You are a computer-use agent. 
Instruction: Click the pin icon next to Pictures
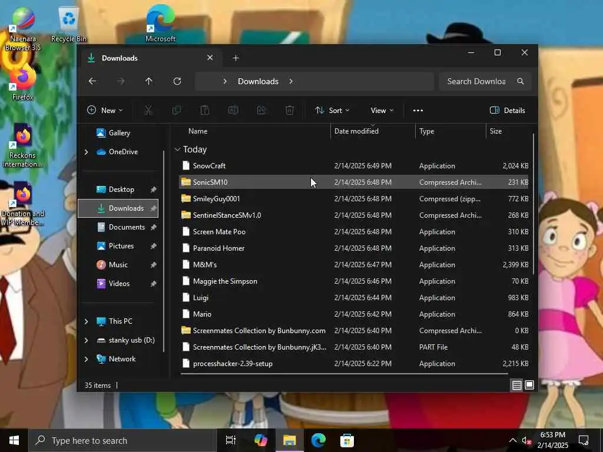click(x=154, y=246)
